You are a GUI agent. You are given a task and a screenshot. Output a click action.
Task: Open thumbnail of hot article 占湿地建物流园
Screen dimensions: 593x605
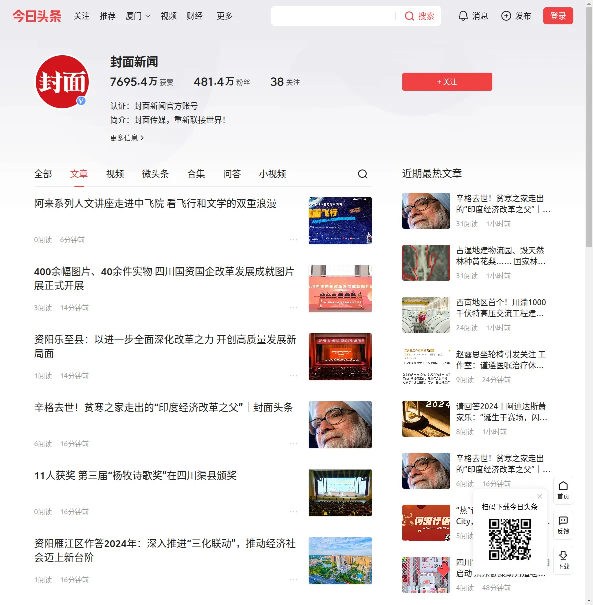pyautogui.click(x=426, y=263)
